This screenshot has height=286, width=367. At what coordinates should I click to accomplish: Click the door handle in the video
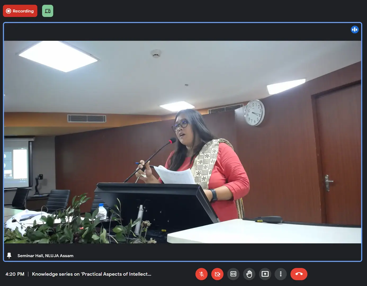pos(328,182)
